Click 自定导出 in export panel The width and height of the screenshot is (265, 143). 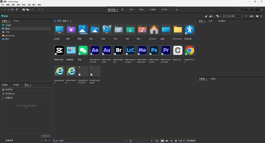26,90
